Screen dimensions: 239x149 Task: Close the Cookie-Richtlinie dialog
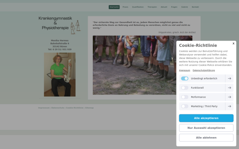point(233,43)
